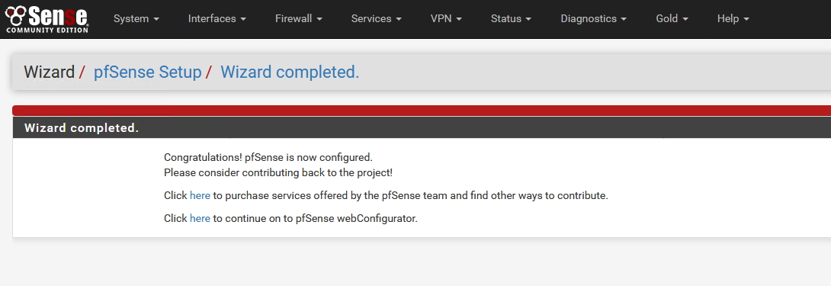
Task: Open the Status menu
Action: [511, 18]
